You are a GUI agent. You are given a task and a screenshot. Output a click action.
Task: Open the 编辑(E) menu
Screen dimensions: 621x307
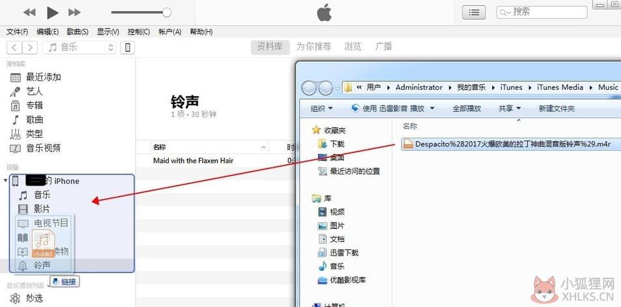click(x=48, y=32)
